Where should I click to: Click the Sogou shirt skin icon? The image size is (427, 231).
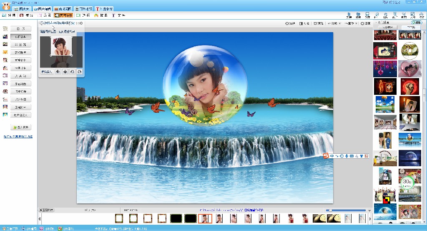[362, 156]
